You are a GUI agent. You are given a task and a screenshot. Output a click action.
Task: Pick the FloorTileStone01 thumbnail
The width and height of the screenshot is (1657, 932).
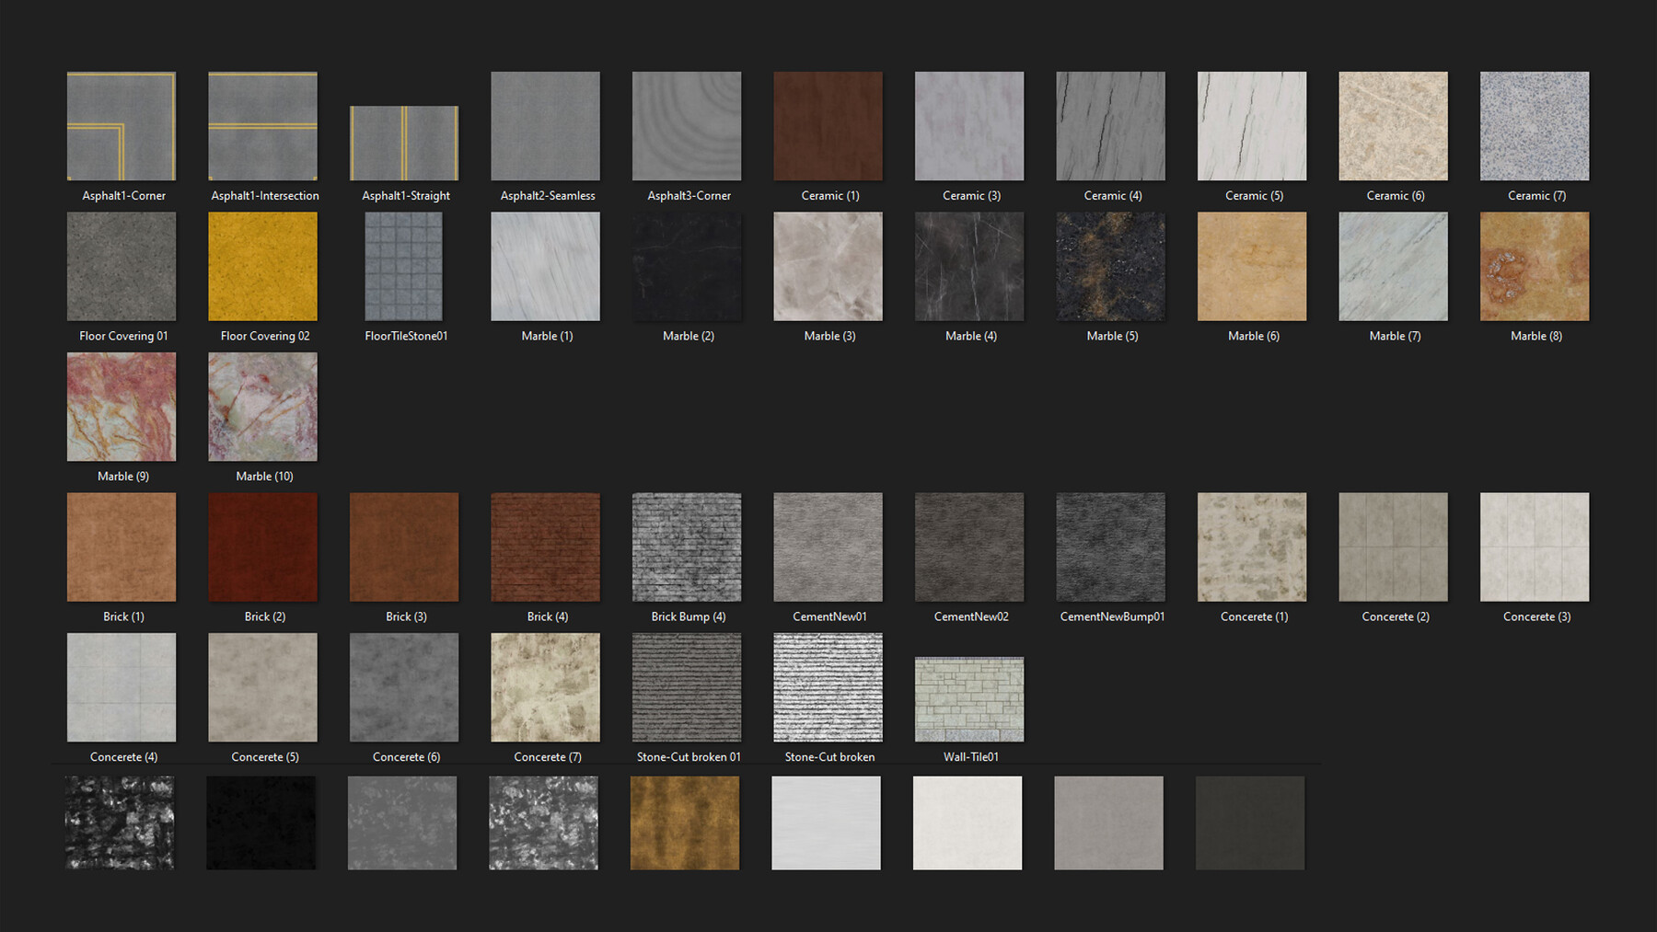[x=404, y=267]
